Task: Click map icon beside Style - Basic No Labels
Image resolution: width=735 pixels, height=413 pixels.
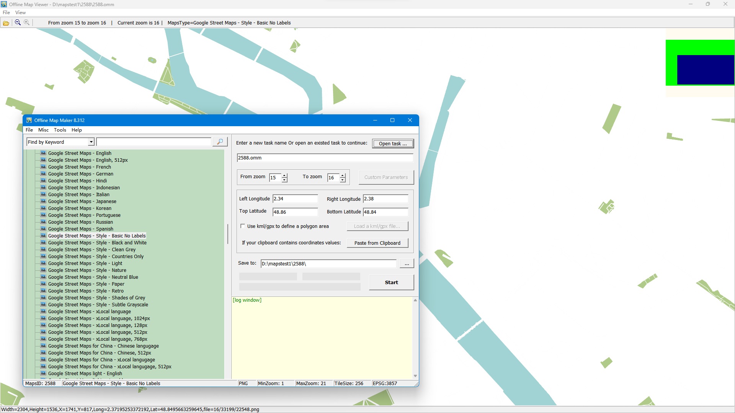Action: click(43, 236)
